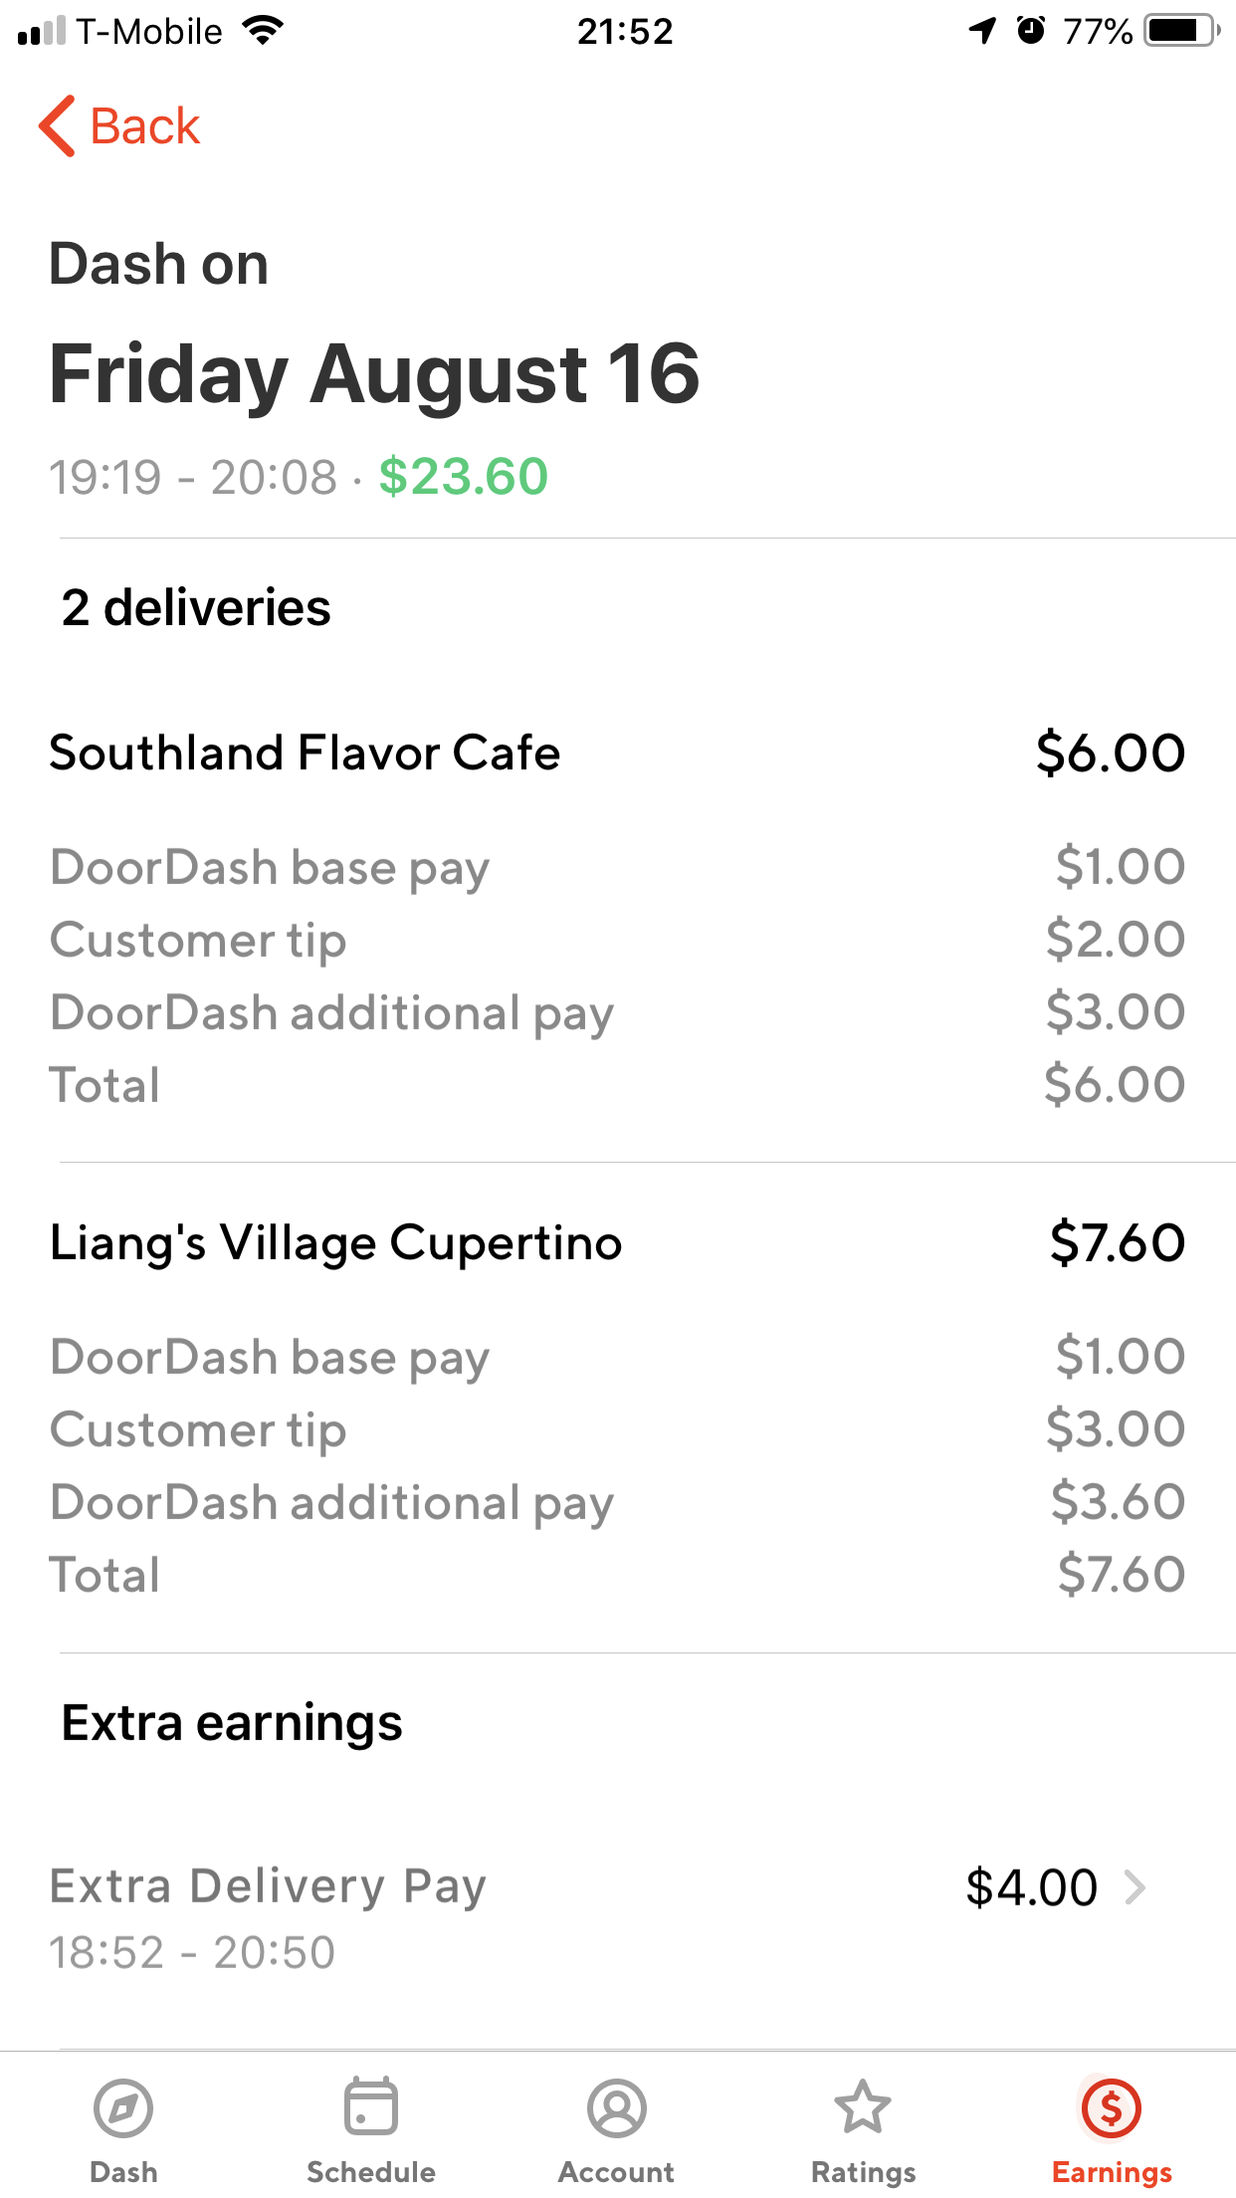
Task: Tap the $4.00 extra earnings amount
Action: (1031, 1887)
